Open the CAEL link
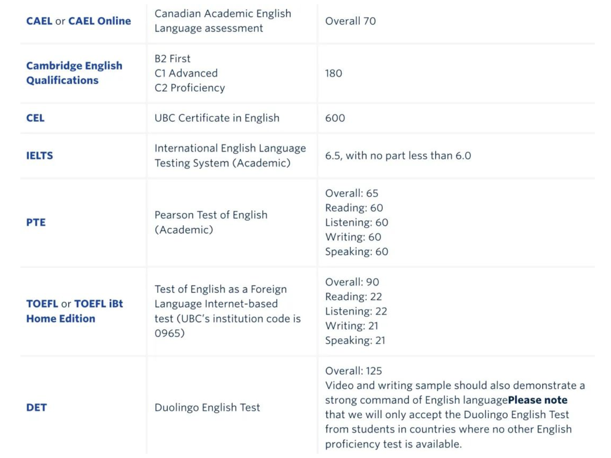611x458 pixels. (x=39, y=21)
